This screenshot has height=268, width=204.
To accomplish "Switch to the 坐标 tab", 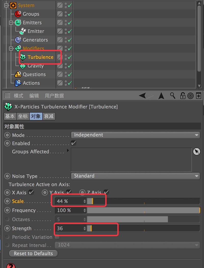I will 23,116.
